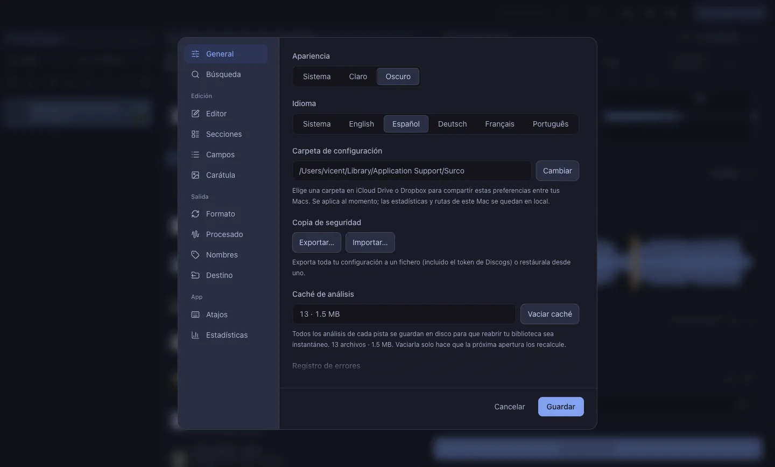
Task: Click the Carátula image icon
Action: [x=195, y=175]
